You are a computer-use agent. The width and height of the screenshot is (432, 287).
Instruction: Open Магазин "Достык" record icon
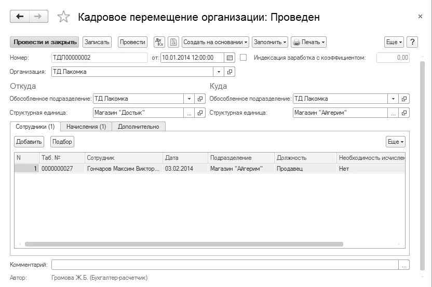tap(200, 113)
